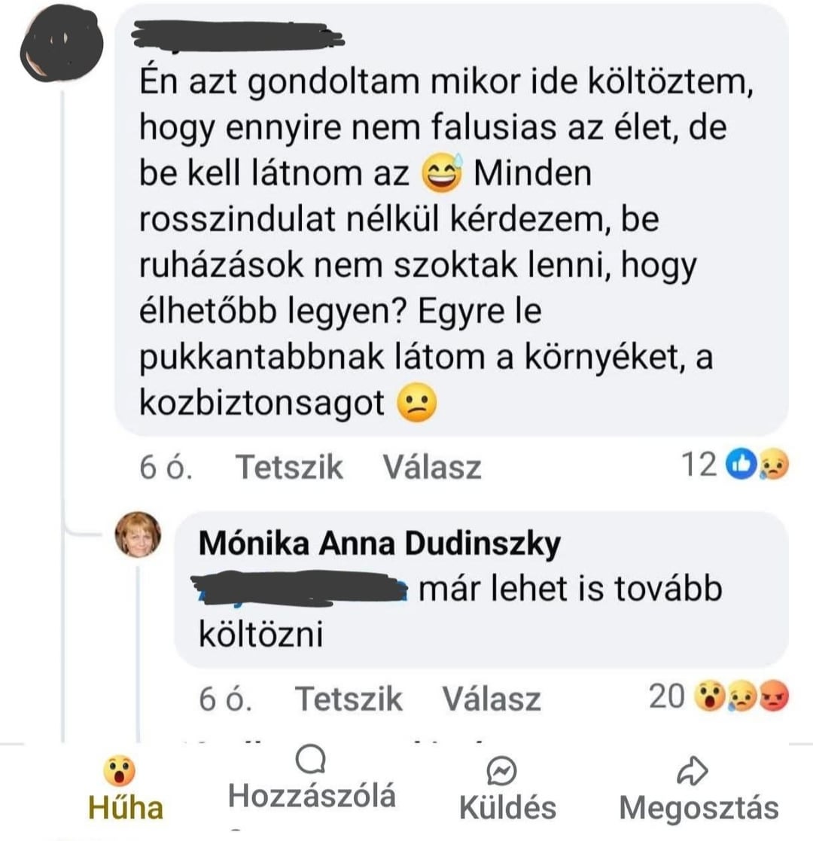Image resolution: width=813 pixels, height=841 pixels.
Task: Open the like reaction icon beside 12
Action: click(x=741, y=465)
